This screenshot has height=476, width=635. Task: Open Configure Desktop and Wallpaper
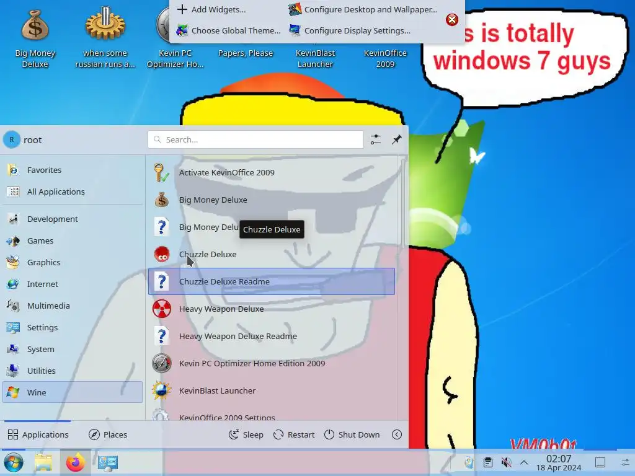[363, 9]
